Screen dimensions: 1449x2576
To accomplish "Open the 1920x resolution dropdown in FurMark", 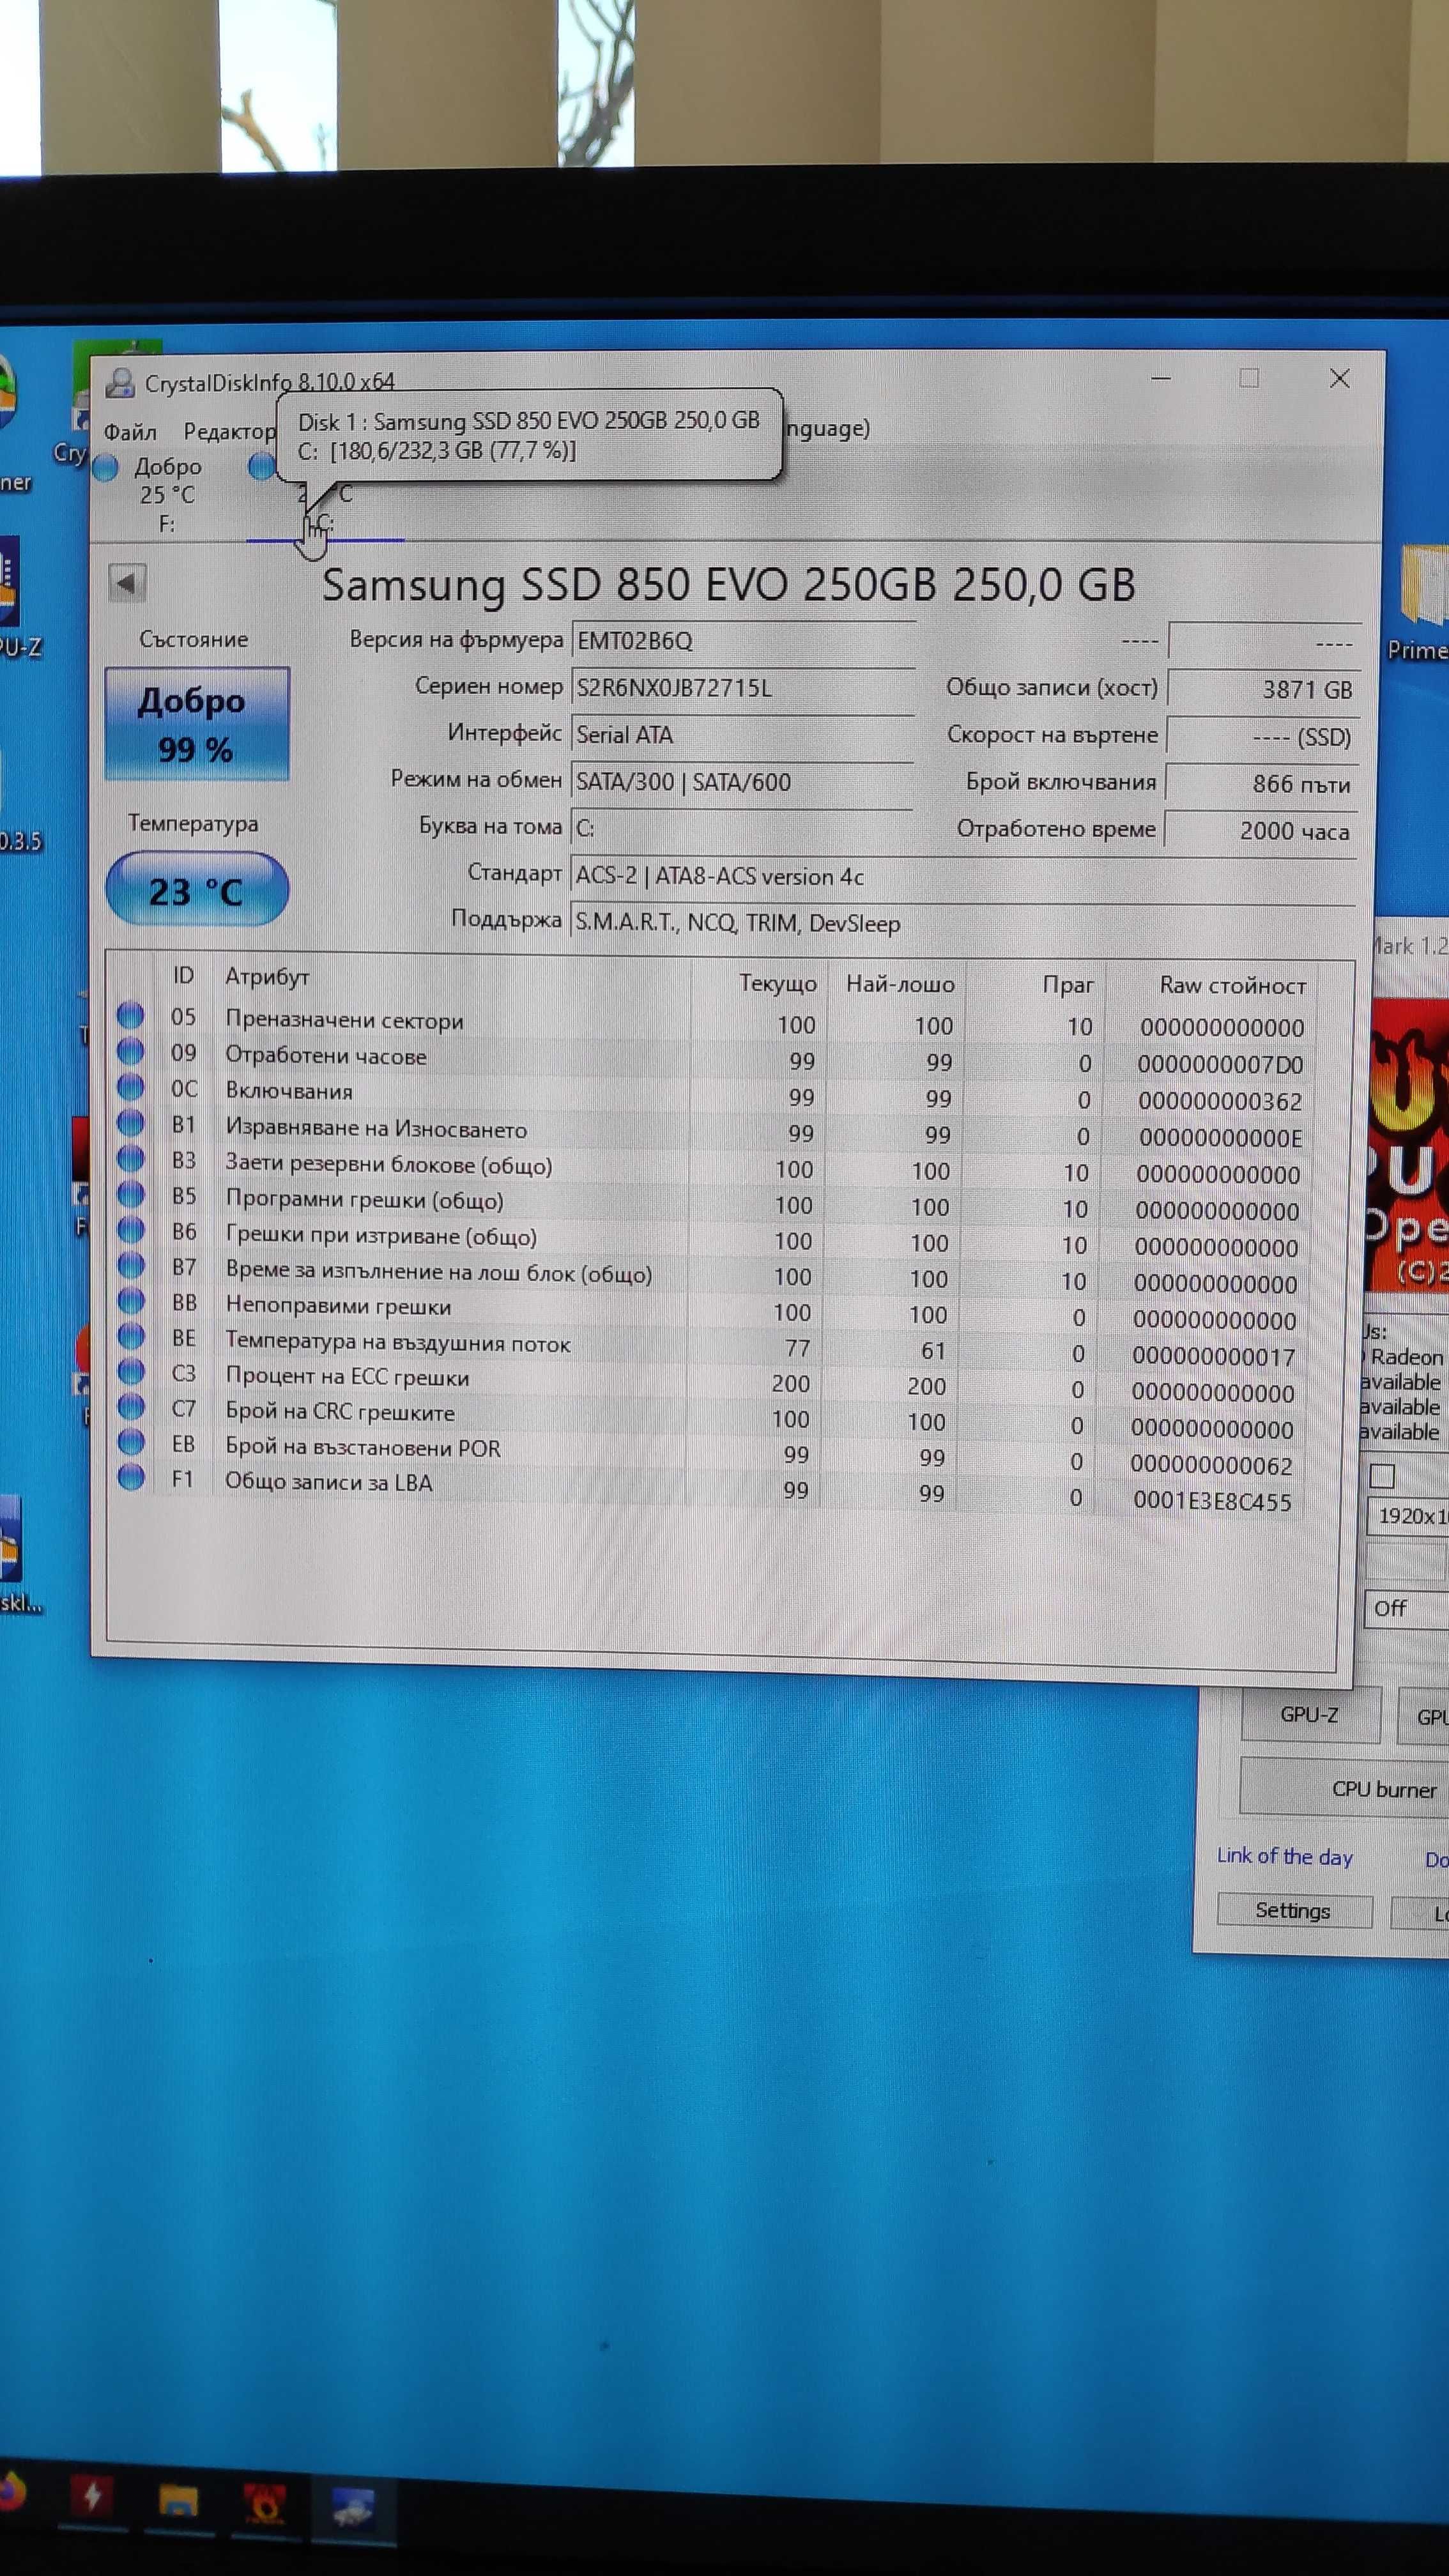I will pyautogui.click(x=1407, y=1516).
